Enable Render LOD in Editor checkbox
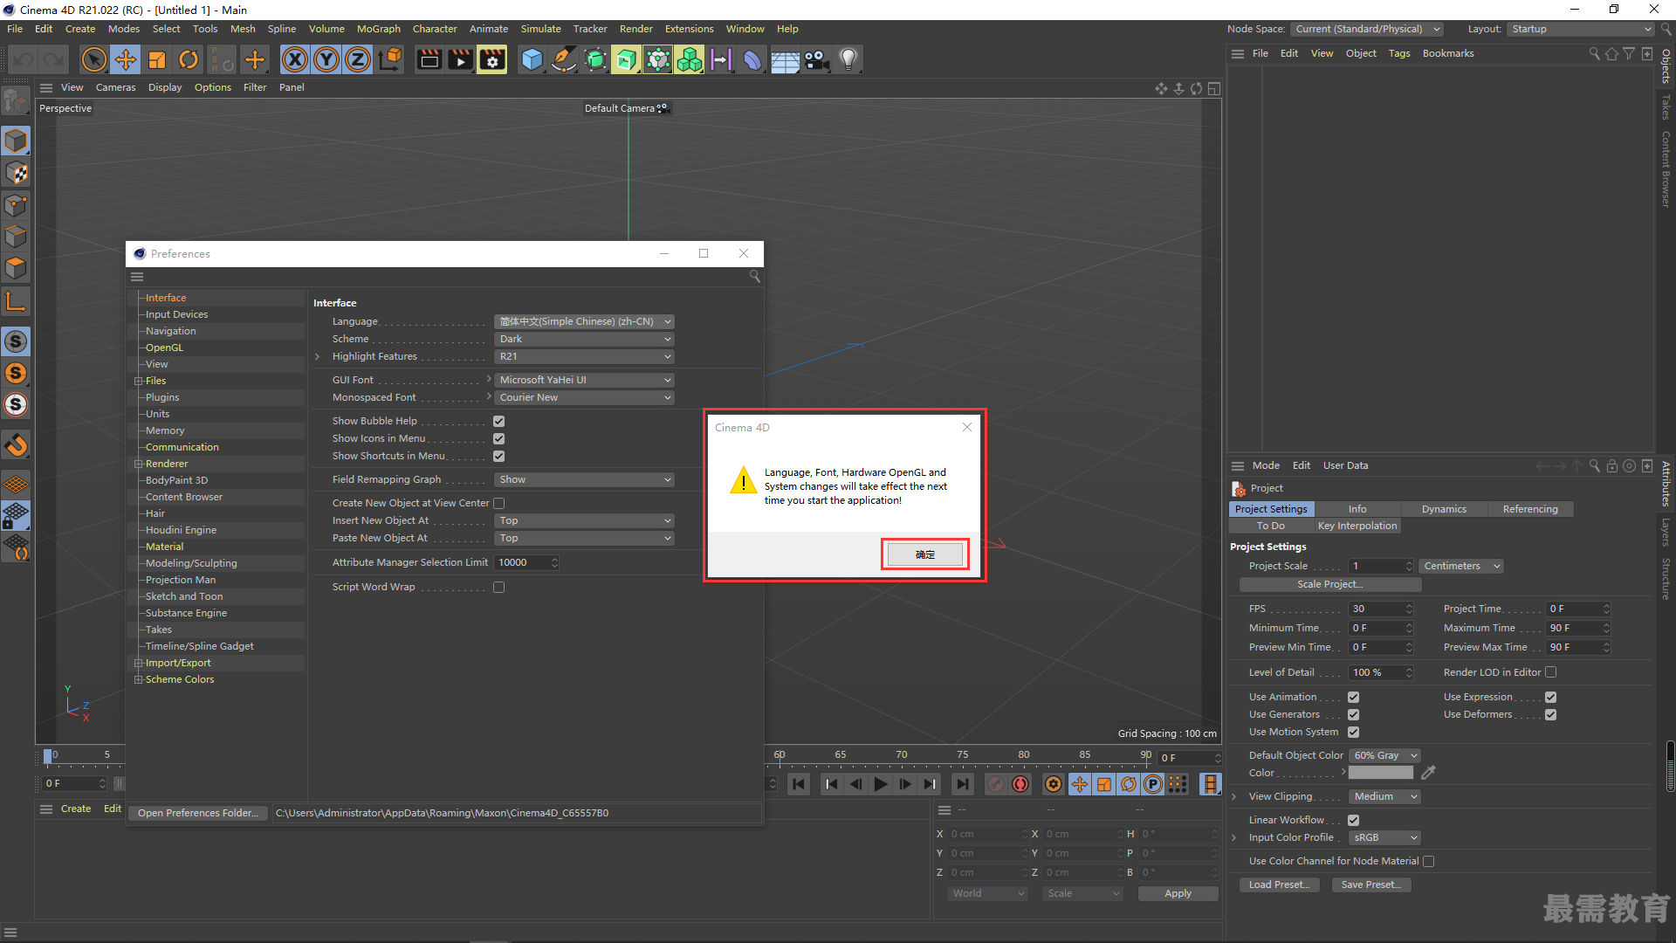The height and width of the screenshot is (943, 1676). pos(1551,672)
